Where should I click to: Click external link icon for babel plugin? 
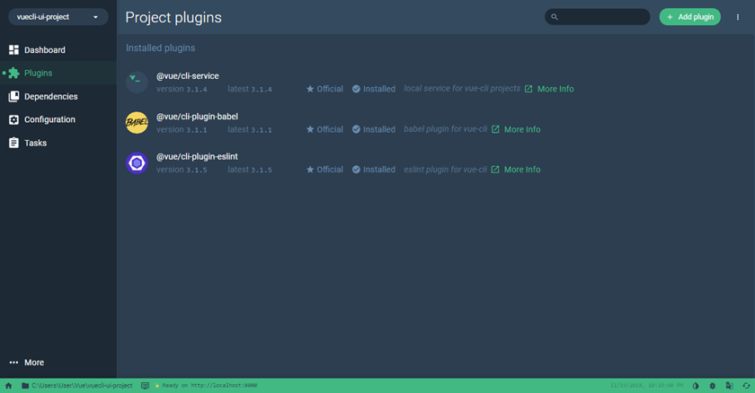tap(495, 129)
